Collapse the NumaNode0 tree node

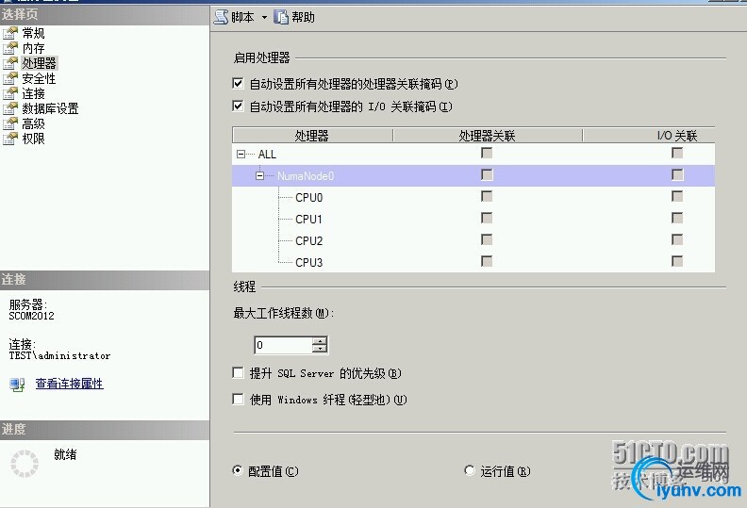(x=259, y=176)
